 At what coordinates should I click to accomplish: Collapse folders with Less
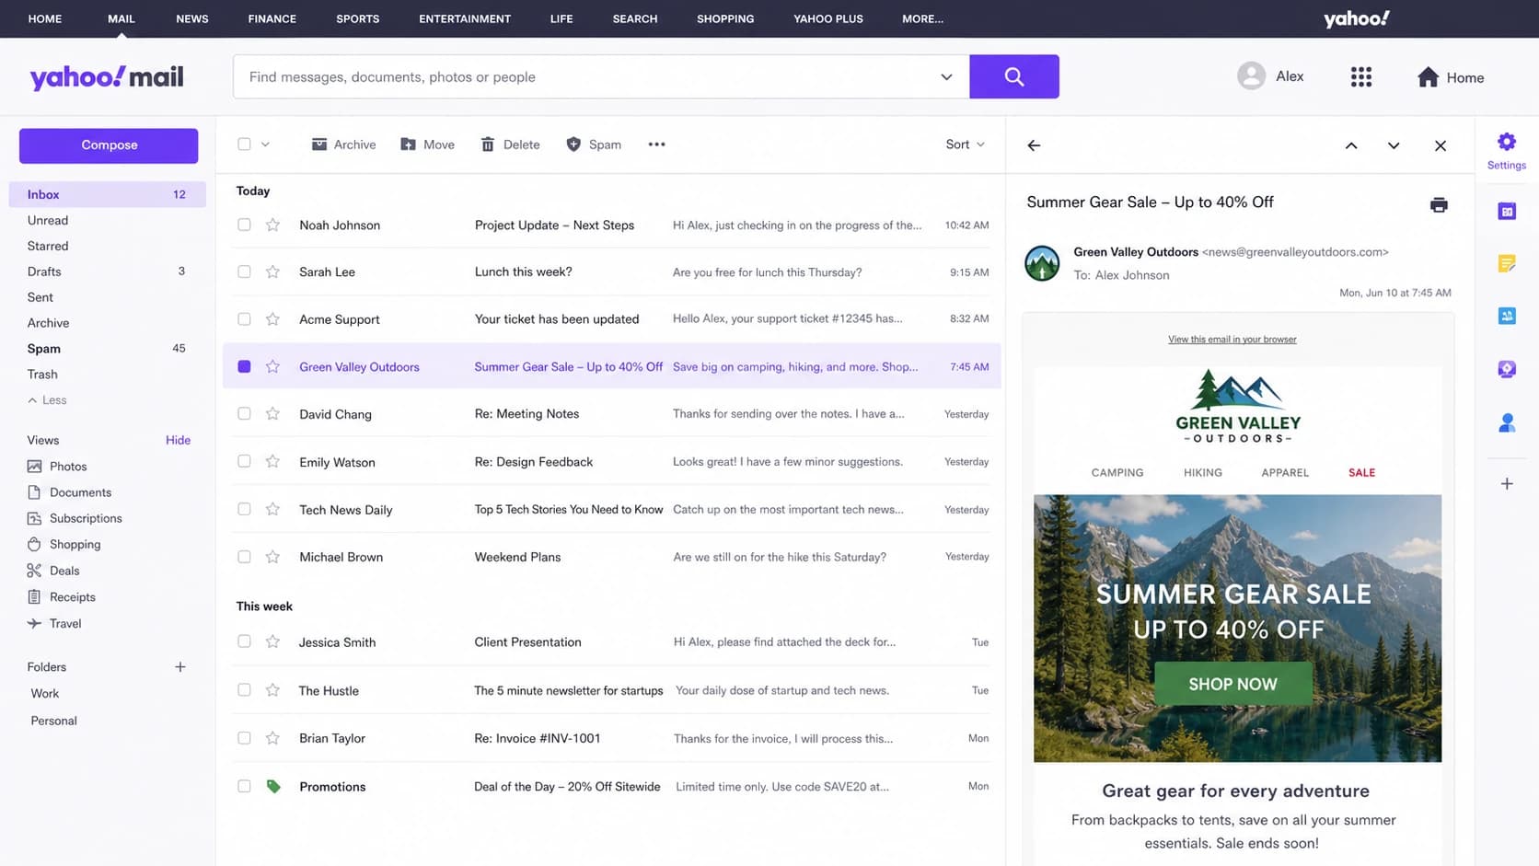[47, 400]
